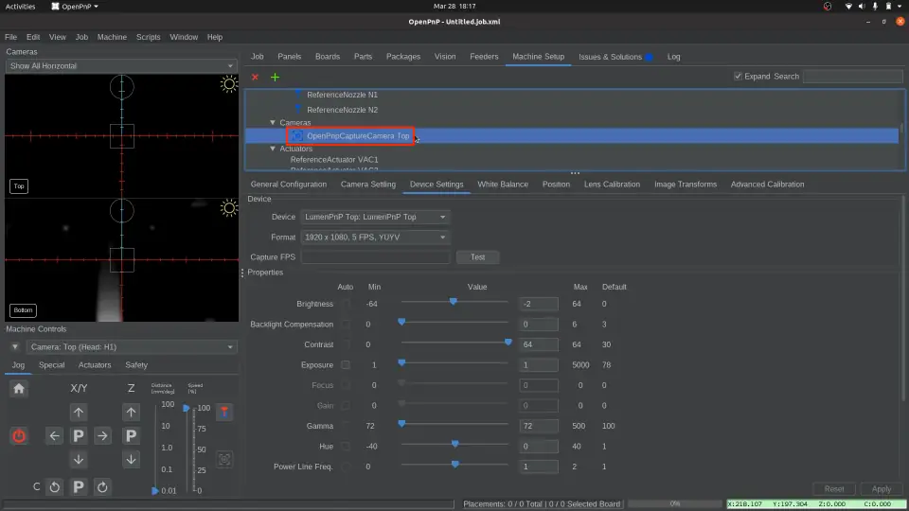Click the green plus add icon

coord(276,77)
